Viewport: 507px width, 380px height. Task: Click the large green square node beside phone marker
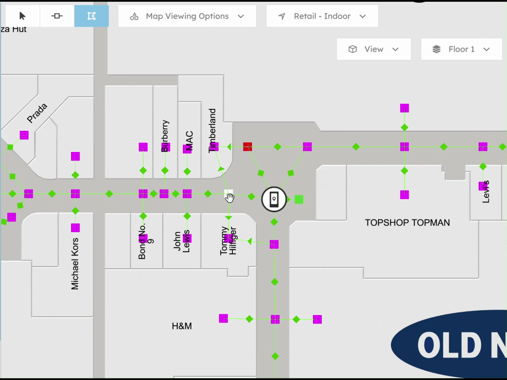(x=299, y=199)
